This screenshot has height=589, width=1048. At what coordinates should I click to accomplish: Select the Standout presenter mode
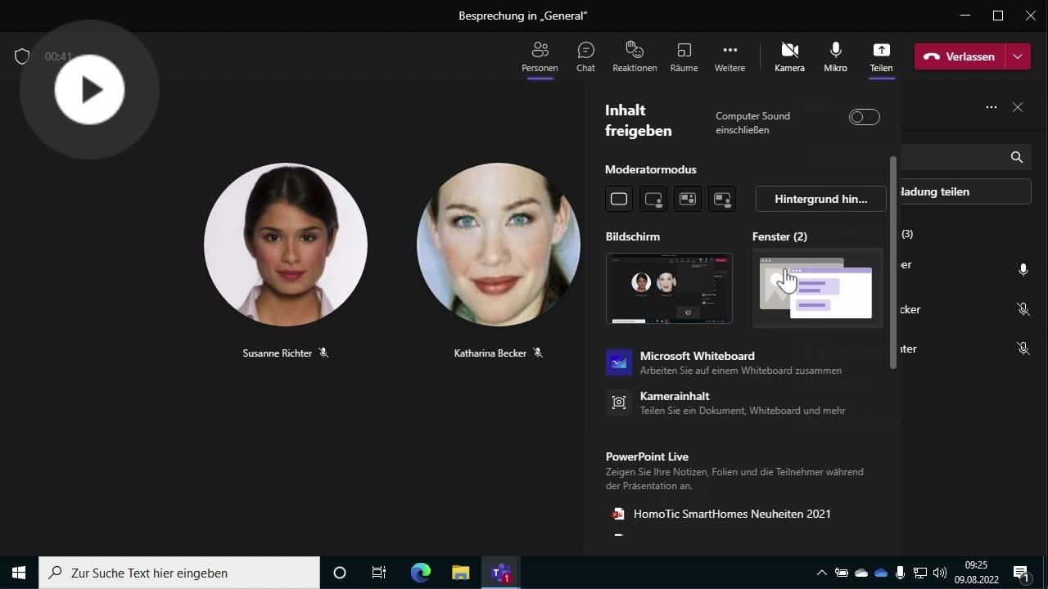[x=653, y=198]
